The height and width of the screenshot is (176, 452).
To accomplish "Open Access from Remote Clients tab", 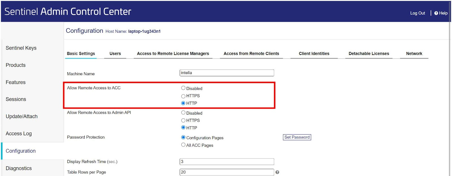I will [251, 54].
